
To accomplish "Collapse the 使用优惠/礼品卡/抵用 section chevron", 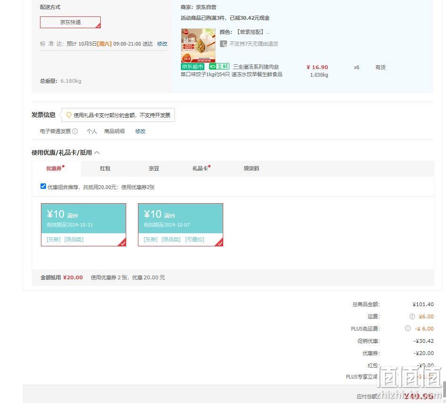I will (x=97, y=152).
